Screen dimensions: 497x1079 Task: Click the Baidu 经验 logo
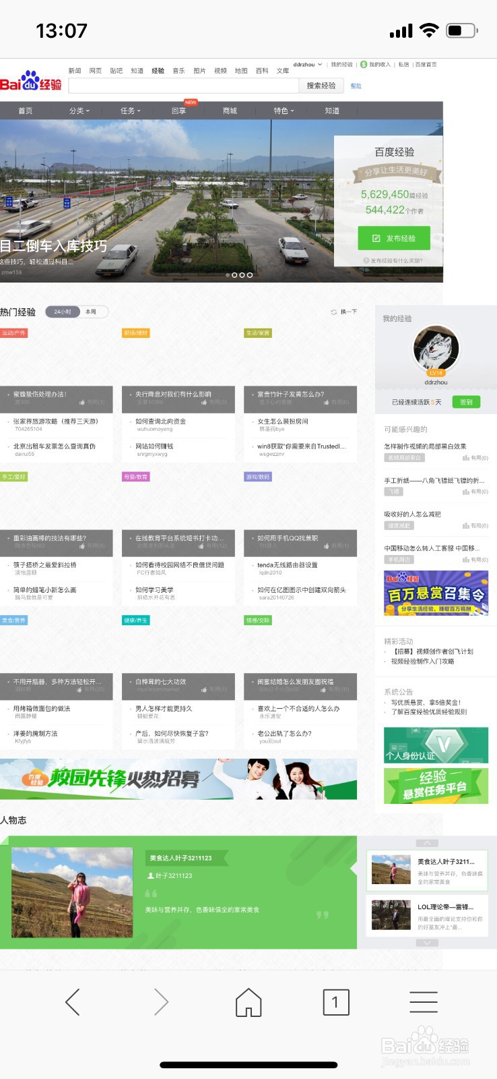[31, 81]
